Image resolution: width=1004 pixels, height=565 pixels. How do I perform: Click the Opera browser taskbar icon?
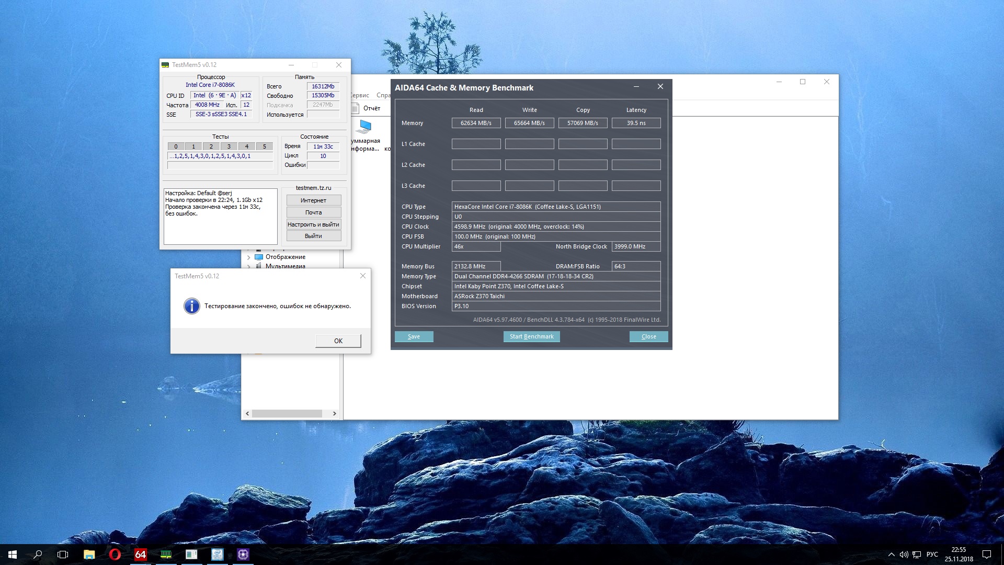tap(115, 555)
